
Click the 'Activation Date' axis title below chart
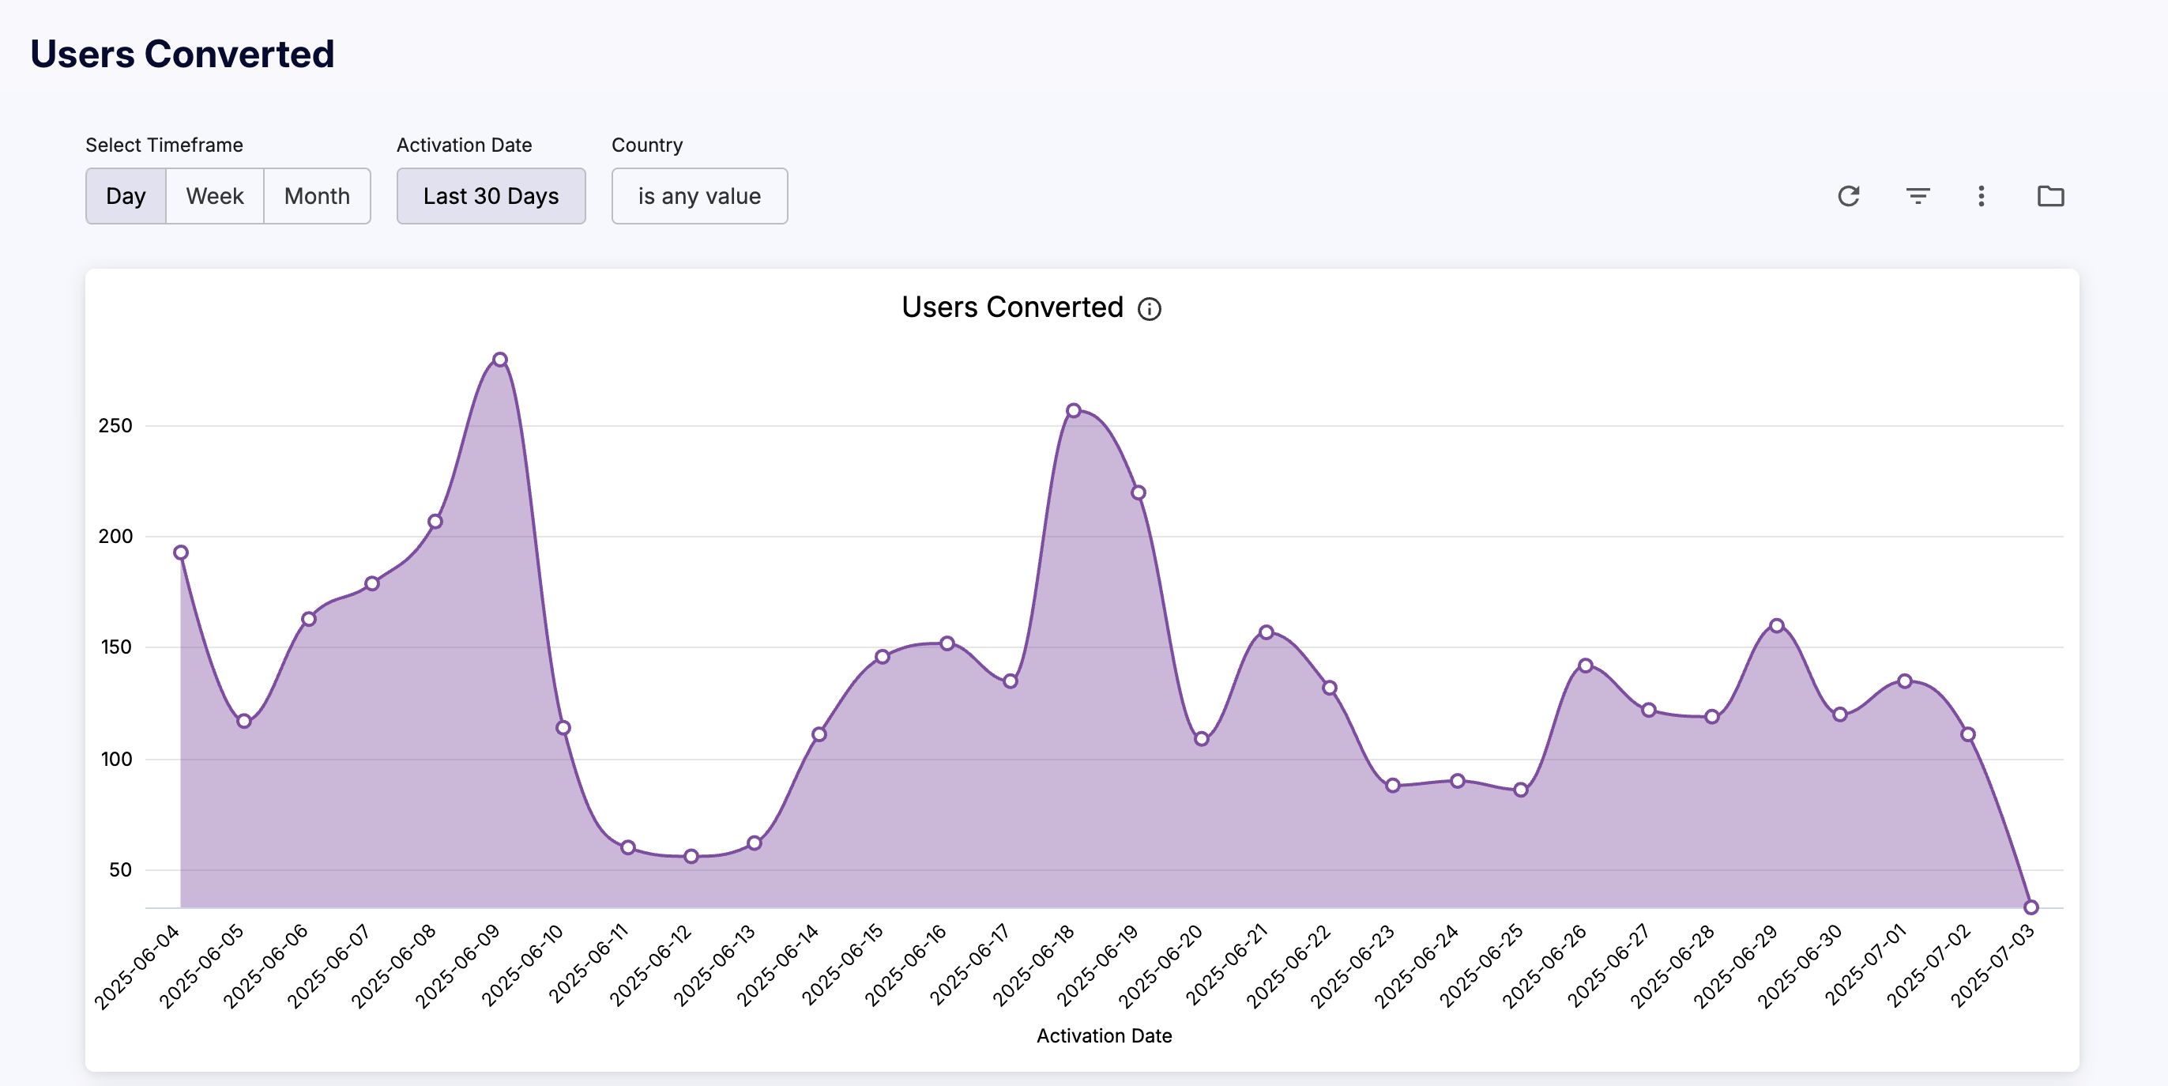(1105, 1035)
